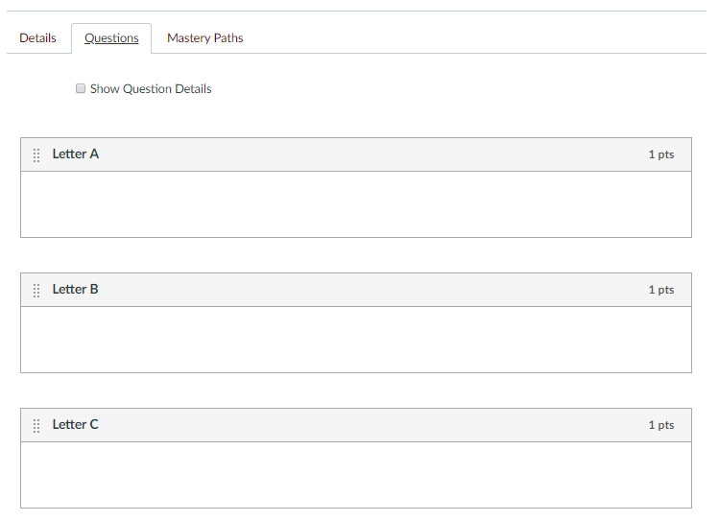The height and width of the screenshot is (521, 719).
Task: Click the middle of Letter A's header bar
Action: coord(355,154)
